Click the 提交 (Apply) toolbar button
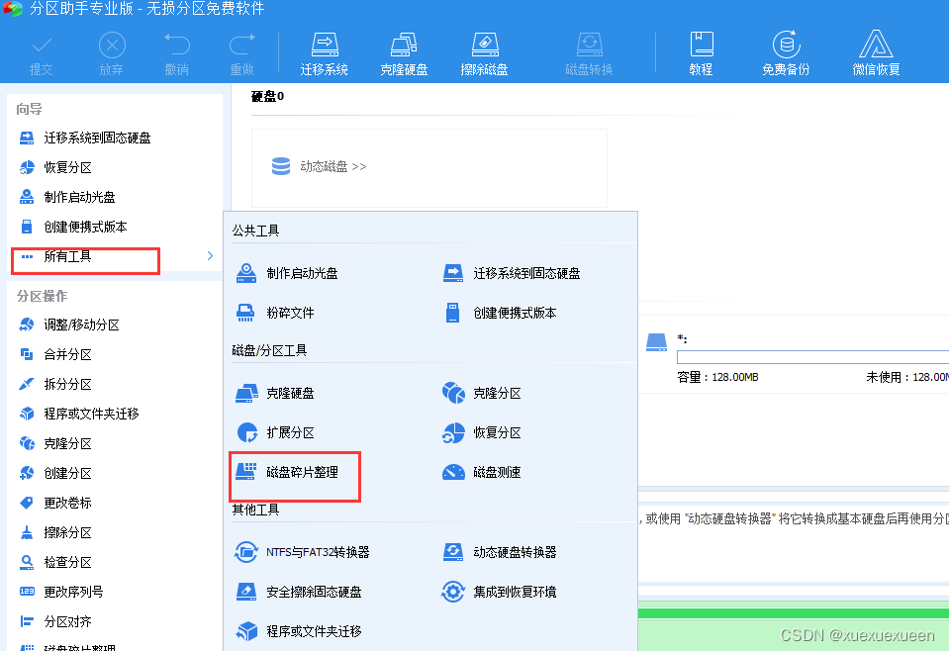 (42, 55)
